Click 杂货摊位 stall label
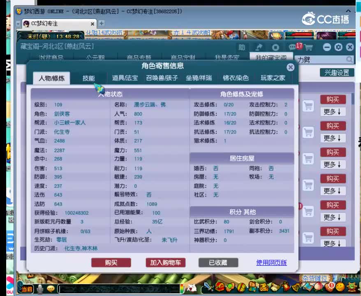 click(x=315, y=278)
